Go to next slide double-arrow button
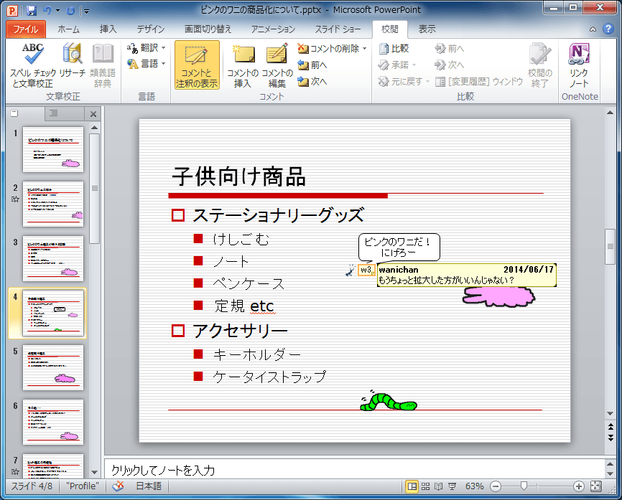The width and height of the screenshot is (622, 500). pos(611,438)
